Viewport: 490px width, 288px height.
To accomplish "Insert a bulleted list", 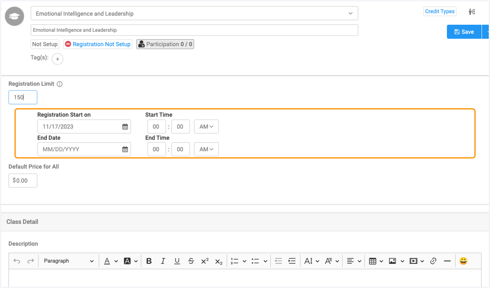I will [x=256, y=261].
